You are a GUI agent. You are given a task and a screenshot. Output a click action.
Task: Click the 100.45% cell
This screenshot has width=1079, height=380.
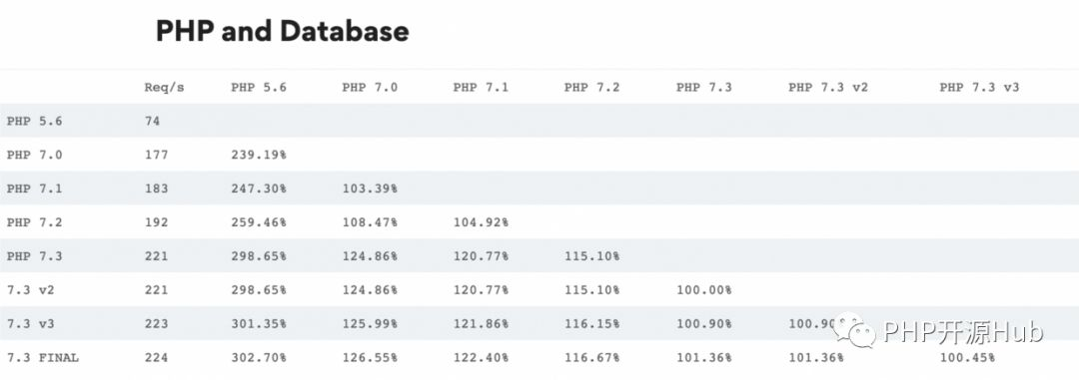[967, 358]
